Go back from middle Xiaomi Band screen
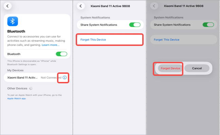This screenshot has height=135, width=220. pos(81,6)
